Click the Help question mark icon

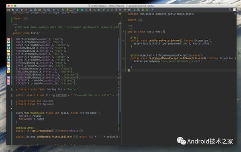(x=152, y=10)
